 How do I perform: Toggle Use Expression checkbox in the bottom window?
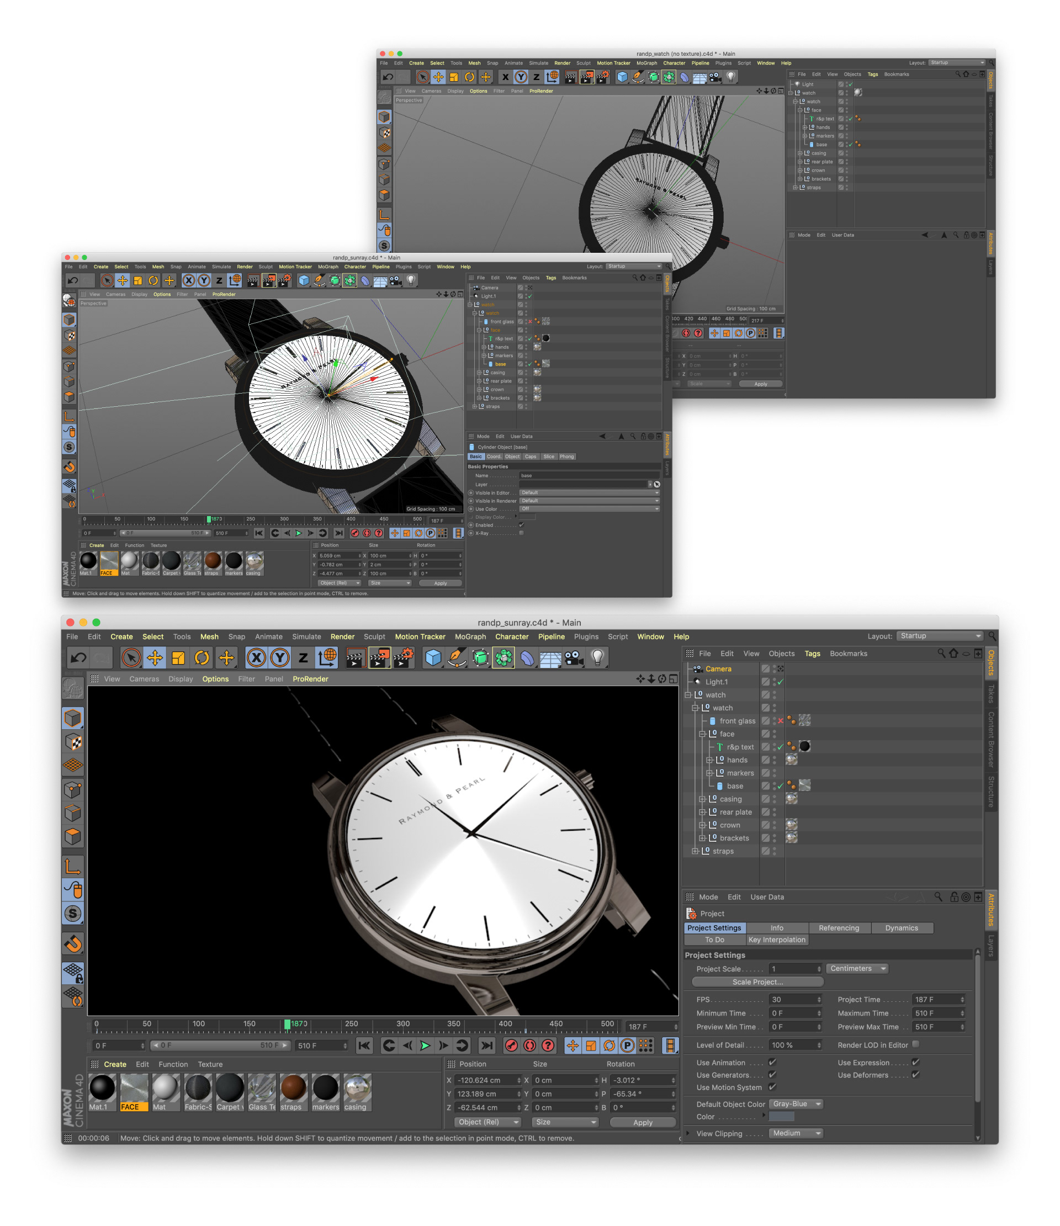[915, 1062]
